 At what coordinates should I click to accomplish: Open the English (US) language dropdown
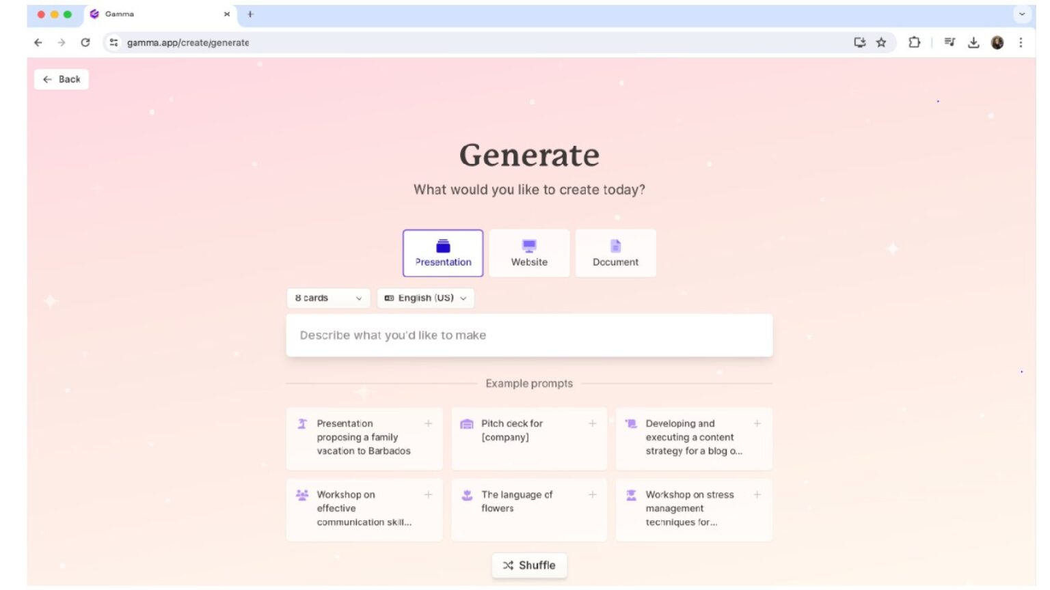pyautogui.click(x=425, y=298)
